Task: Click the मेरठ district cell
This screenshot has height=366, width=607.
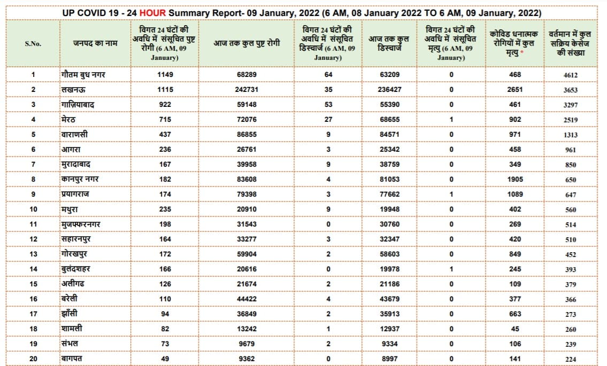Action: click(68, 120)
